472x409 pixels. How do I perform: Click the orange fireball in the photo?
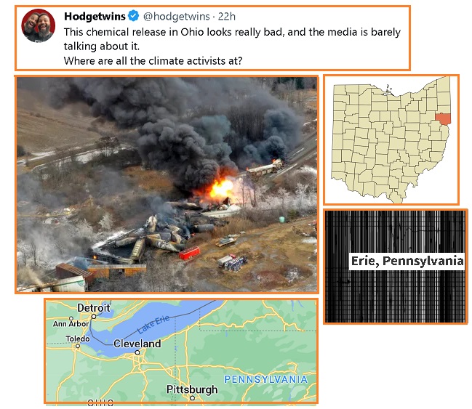(x=220, y=190)
